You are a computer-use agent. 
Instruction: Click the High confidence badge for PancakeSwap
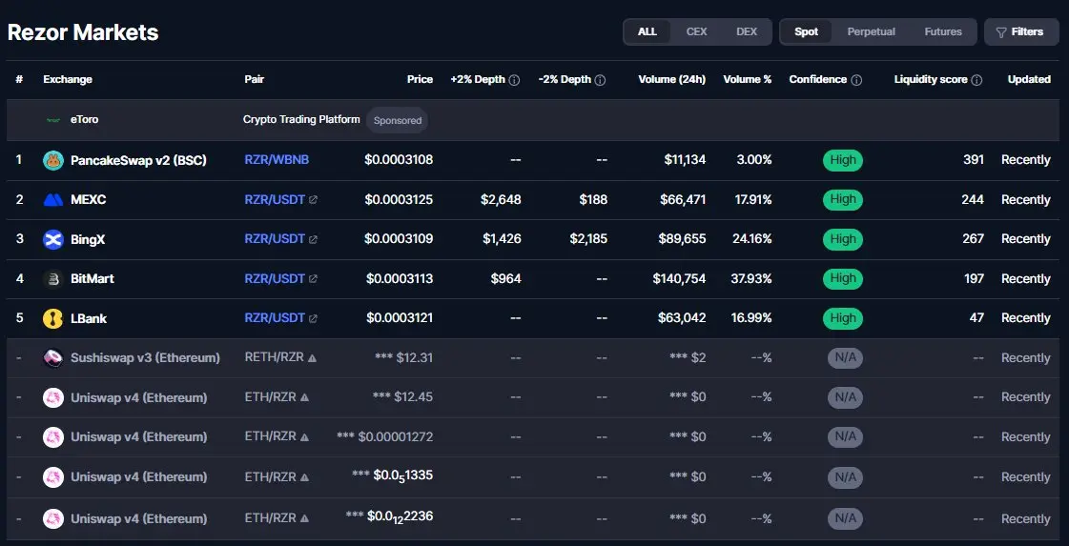[843, 160]
